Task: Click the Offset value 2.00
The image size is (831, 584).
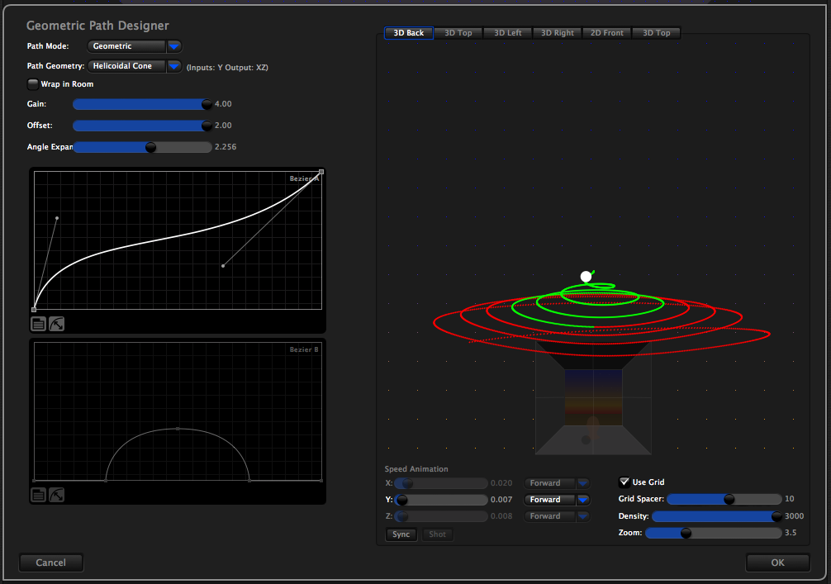Action: pyautogui.click(x=223, y=126)
